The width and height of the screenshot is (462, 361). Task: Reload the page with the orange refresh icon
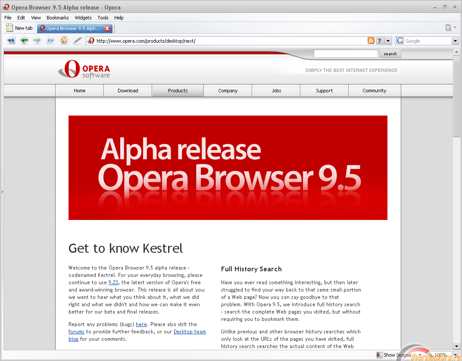coord(64,41)
